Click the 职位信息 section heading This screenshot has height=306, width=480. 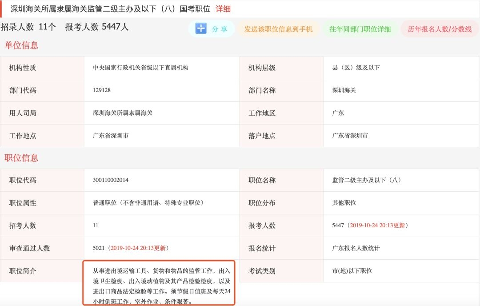pos(21,158)
